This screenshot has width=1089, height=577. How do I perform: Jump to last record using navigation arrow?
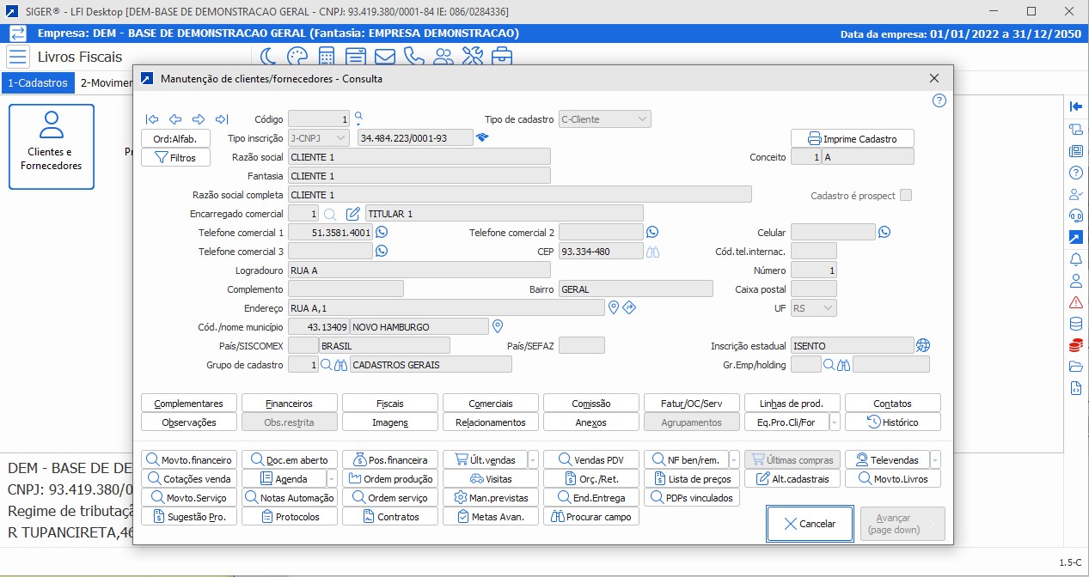[221, 119]
